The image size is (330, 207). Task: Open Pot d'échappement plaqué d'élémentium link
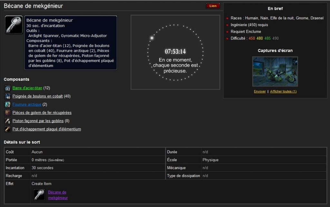coord(47,129)
